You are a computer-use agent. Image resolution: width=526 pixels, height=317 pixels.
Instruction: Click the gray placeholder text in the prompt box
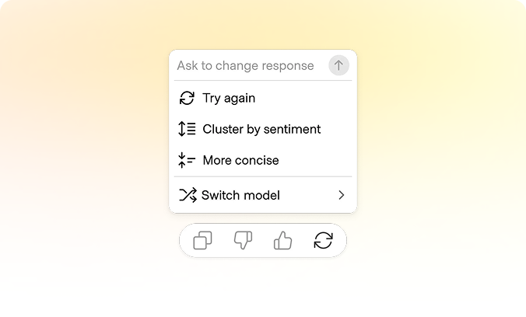coord(246,66)
